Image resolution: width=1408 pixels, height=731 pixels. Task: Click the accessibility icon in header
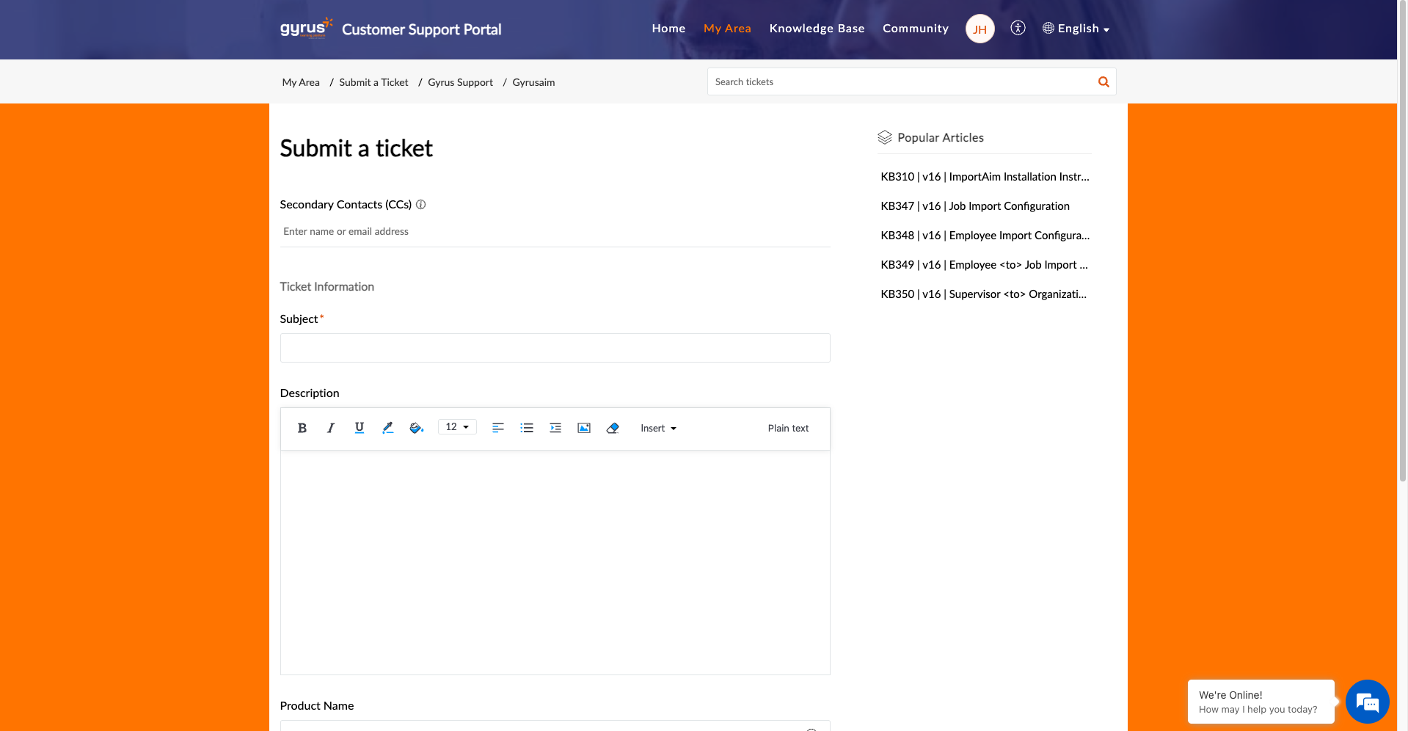point(1018,28)
